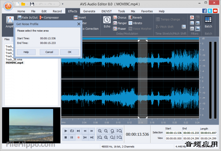Image resolution: width=221 pixels, height=151 pixels.
Task: Click the fast forward button
Action: (92, 131)
